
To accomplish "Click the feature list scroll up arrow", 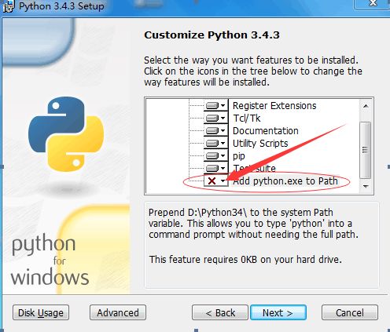I will click(x=366, y=106).
